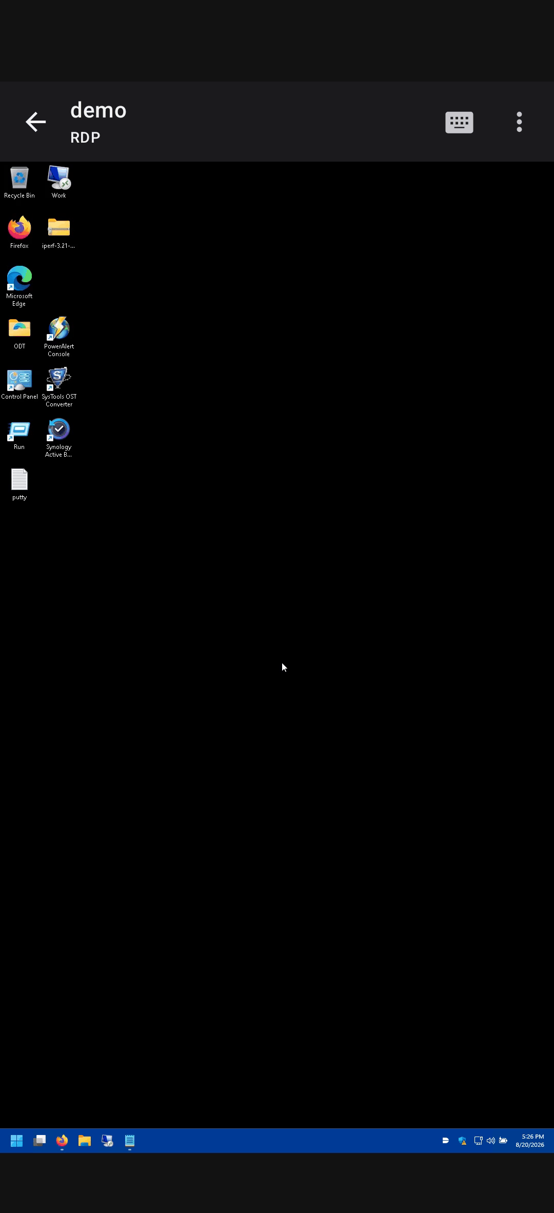Open the three-dot overflow menu

[519, 122]
